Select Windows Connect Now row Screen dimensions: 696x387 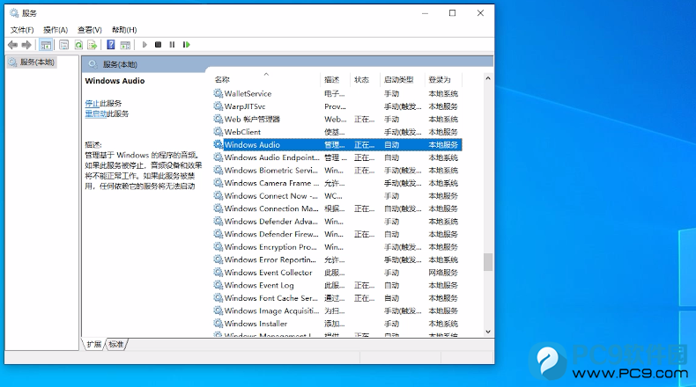[337, 196]
